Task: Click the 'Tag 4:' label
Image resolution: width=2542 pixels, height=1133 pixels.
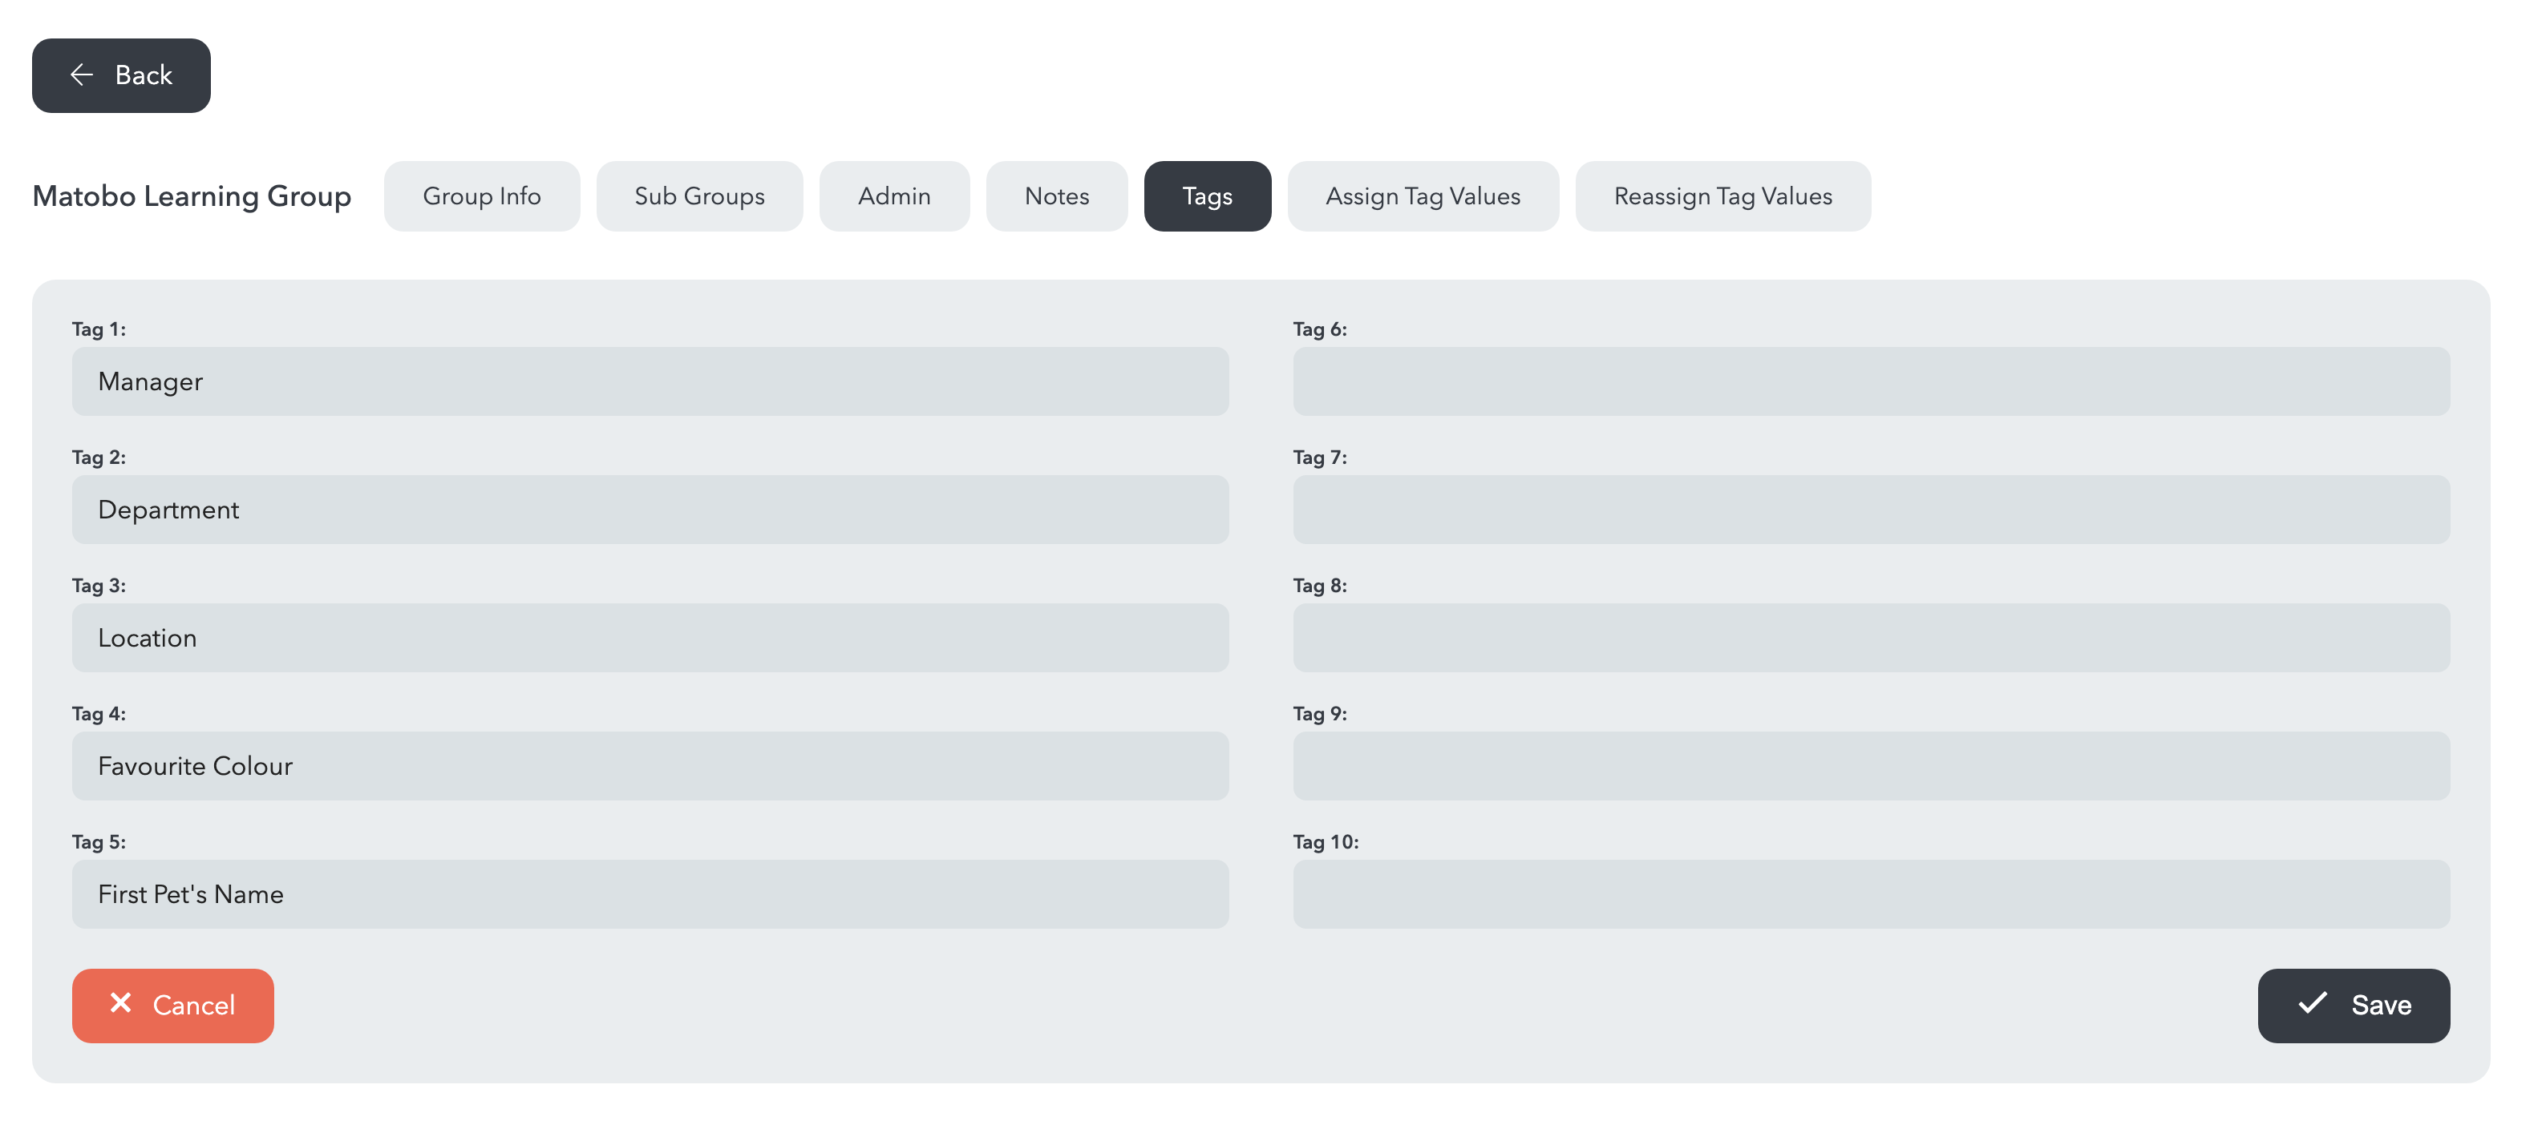Action: click(99, 714)
